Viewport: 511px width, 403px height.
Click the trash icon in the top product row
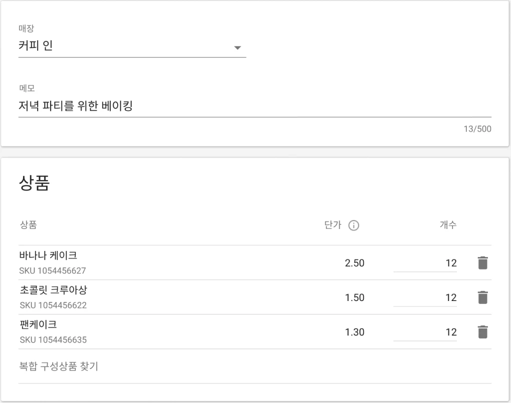pyautogui.click(x=482, y=262)
